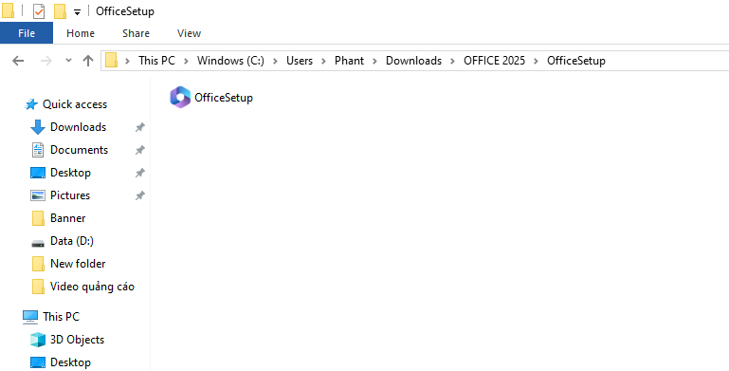
Task: Open the OfficeSetup installer file
Action: pos(211,98)
